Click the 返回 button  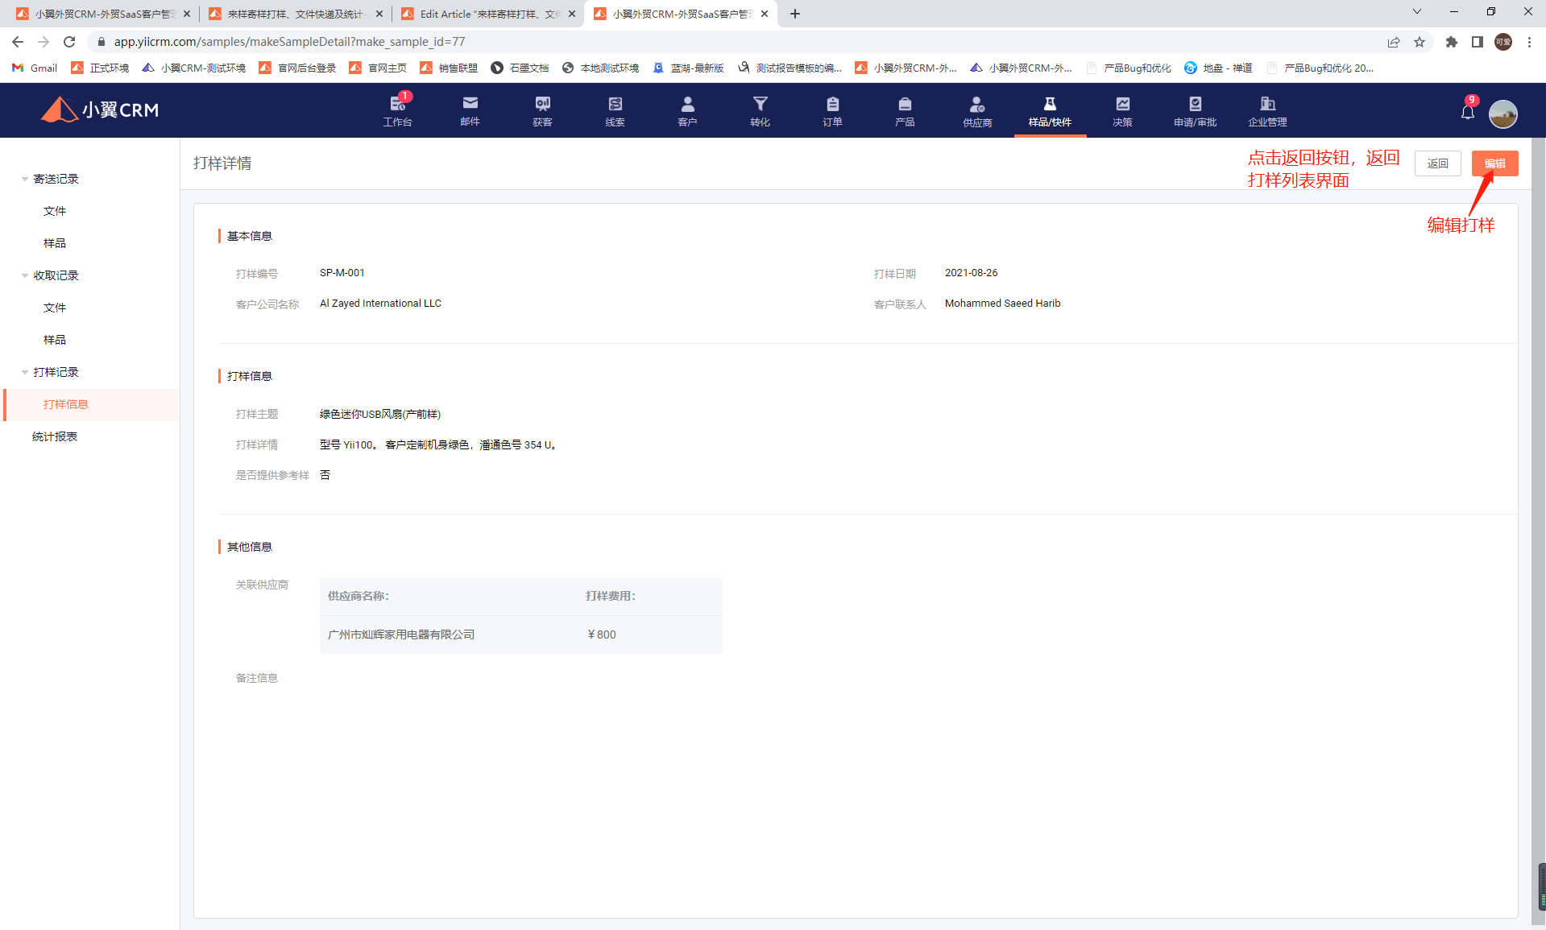click(x=1437, y=163)
